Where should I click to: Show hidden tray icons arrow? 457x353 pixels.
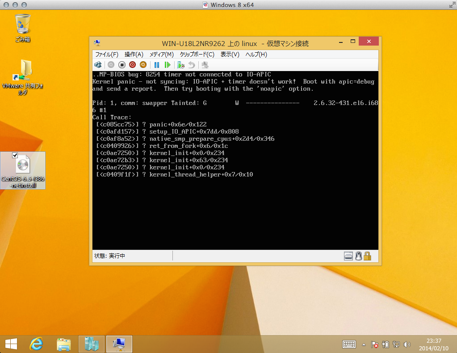tap(364, 345)
